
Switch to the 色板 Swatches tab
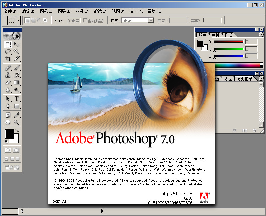215,35
